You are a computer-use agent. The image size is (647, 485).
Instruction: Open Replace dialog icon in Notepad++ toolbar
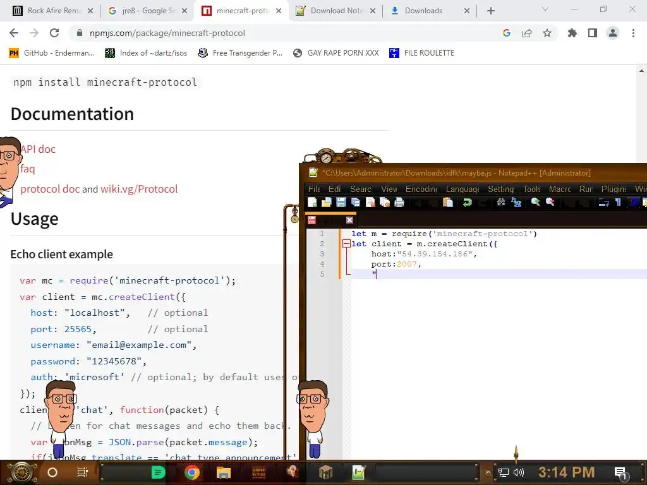click(516, 202)
